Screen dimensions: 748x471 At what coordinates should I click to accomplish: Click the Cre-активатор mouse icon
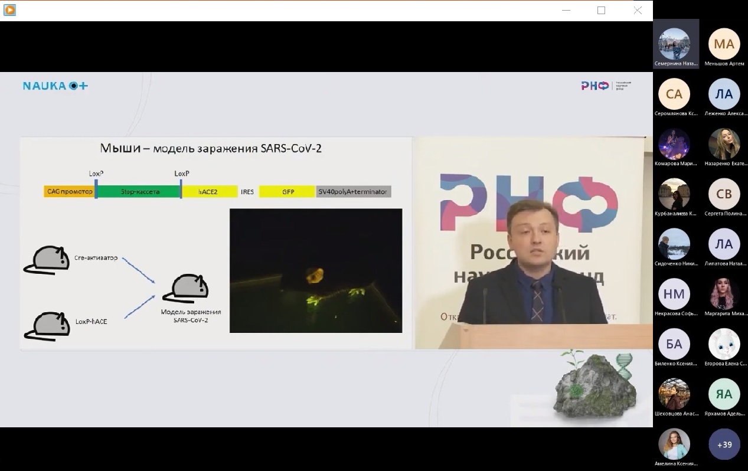coord(47,260)
